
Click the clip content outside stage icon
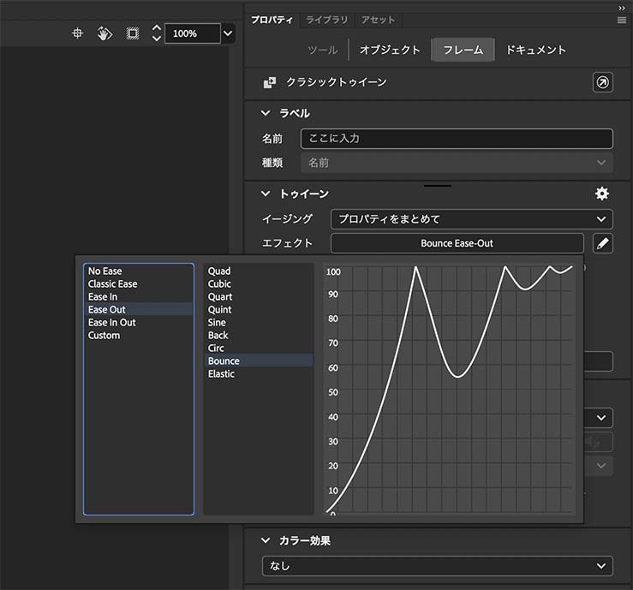click(132, 33)
